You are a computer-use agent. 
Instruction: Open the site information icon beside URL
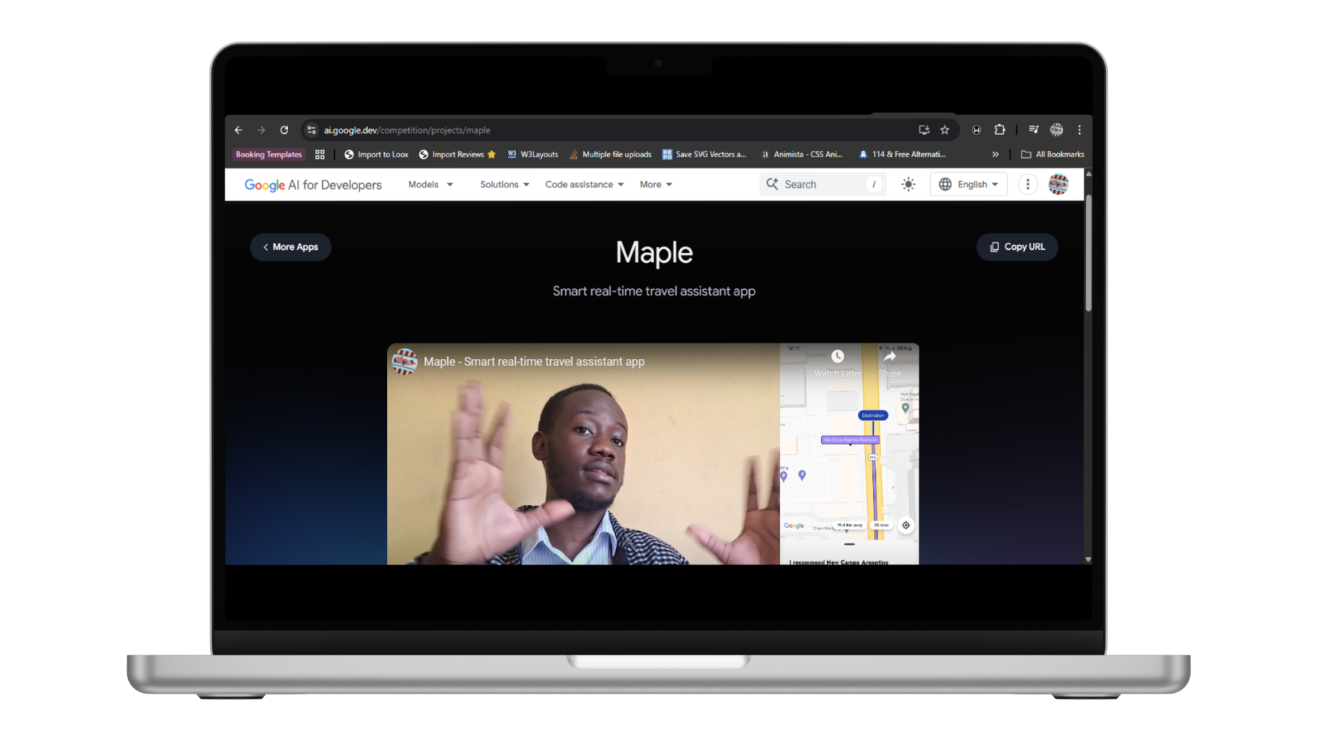(311, 130)
